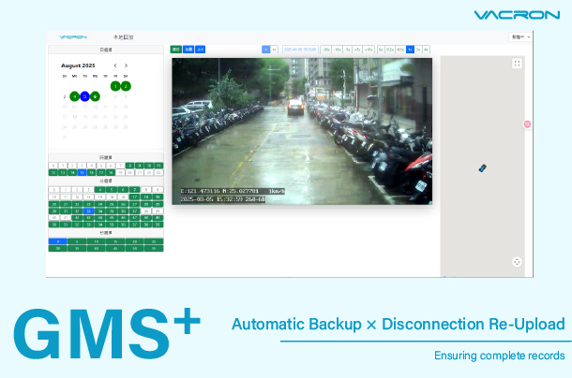Click the highlighted play/pause control

[266, 50]
